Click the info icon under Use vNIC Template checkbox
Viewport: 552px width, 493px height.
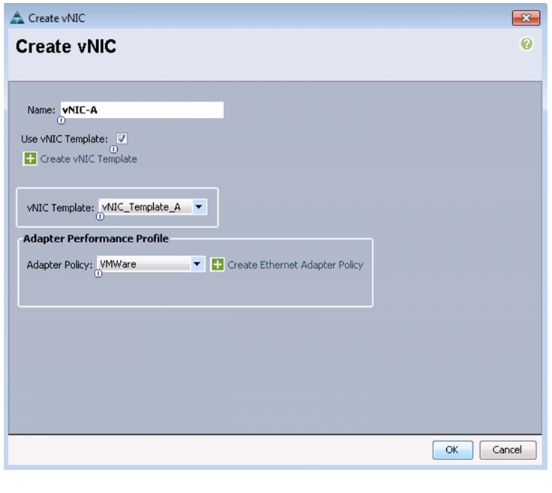pyautogui.click(x=113, y=149)
